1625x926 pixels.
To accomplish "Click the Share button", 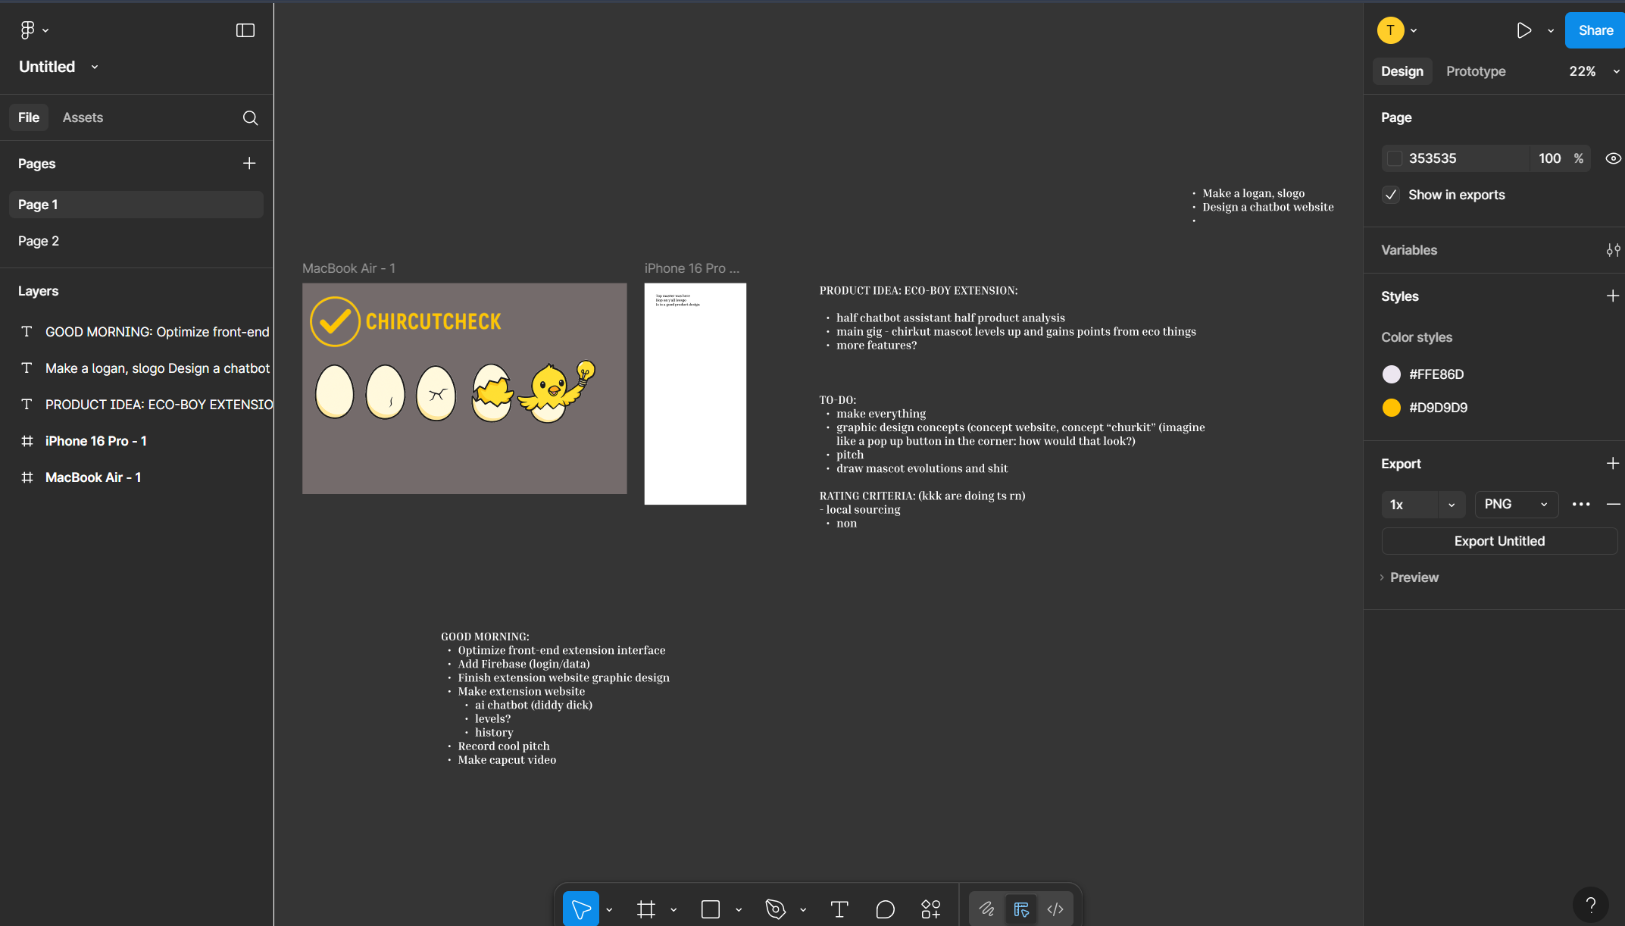I will [x=1595, y=30].
